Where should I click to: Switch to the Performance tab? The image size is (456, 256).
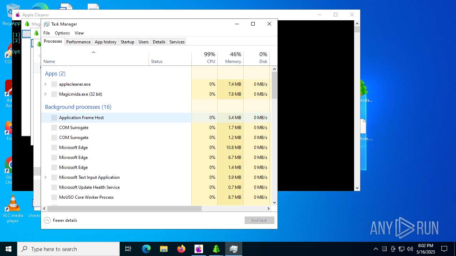(x=78, y=42)
